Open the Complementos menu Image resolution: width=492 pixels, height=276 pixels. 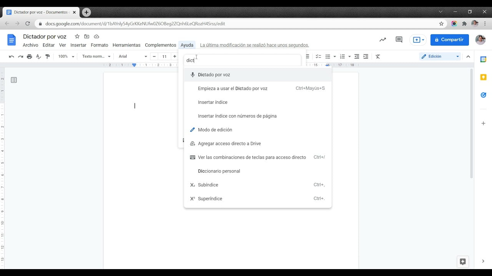pos(160,45)
